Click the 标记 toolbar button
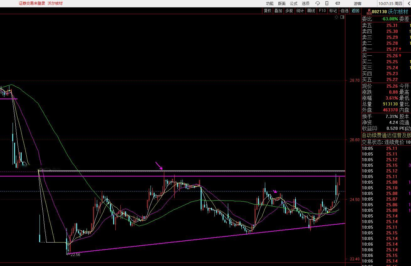Image resolution: width=411 pixels, height=266 pixels. (333, 11)
